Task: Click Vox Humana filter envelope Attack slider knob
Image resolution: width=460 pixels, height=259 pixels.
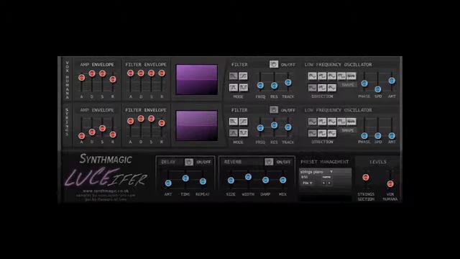Action: (x=131, y=73)
